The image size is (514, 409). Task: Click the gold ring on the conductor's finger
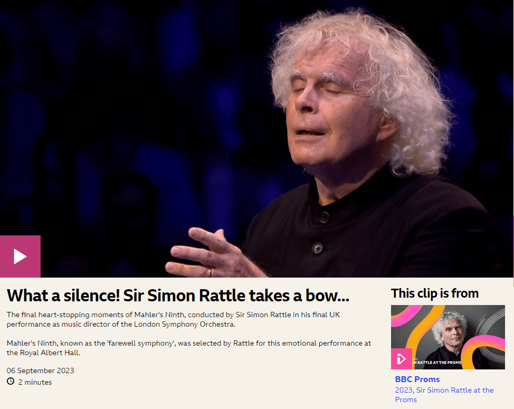[208, 272]
